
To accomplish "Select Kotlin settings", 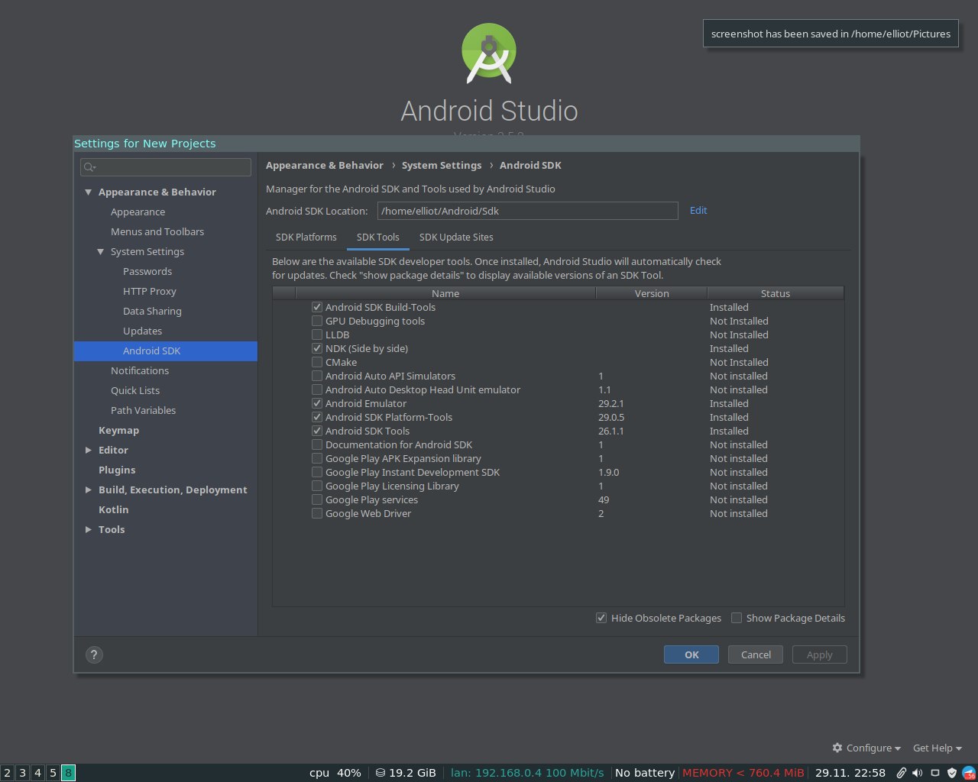I will point(113,509).
